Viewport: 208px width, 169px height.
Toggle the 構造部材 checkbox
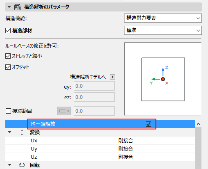pos(8,30)
